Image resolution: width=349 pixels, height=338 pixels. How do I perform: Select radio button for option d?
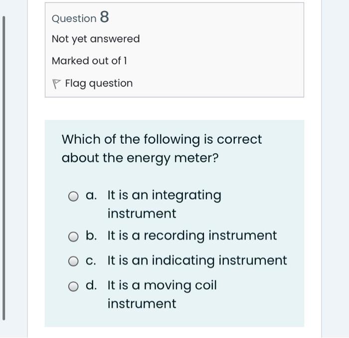click(x=74, y=287)
